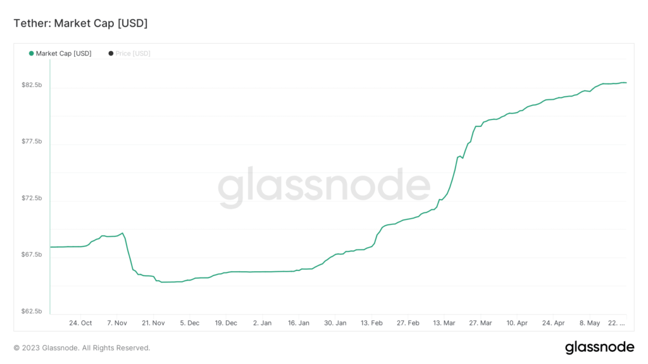Select the $62.5b y-axis label

32,312
